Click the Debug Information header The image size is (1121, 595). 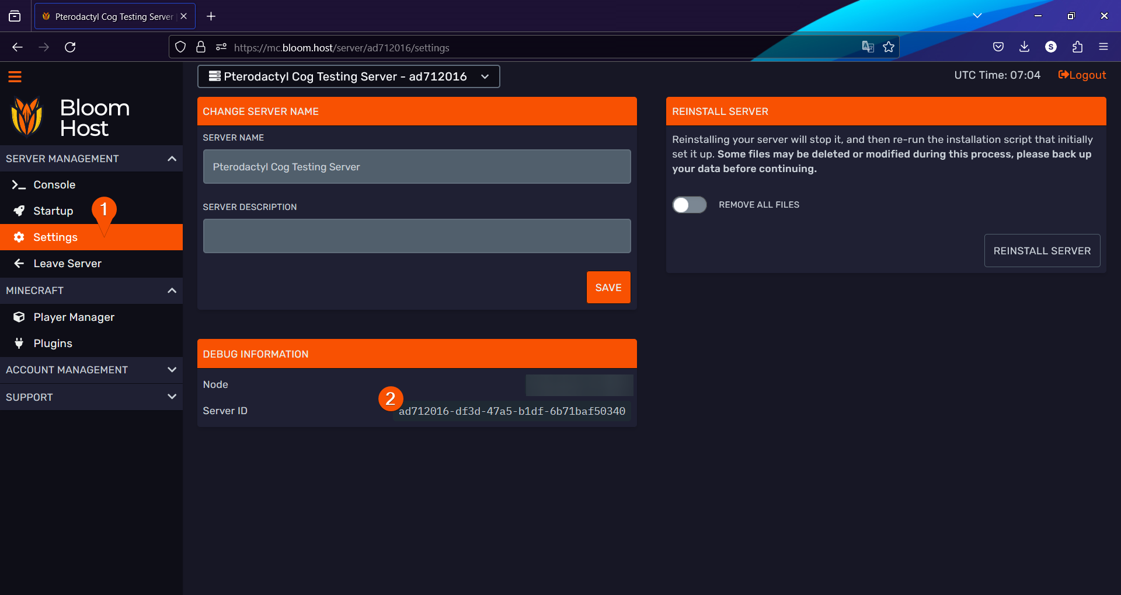(417, 354)
